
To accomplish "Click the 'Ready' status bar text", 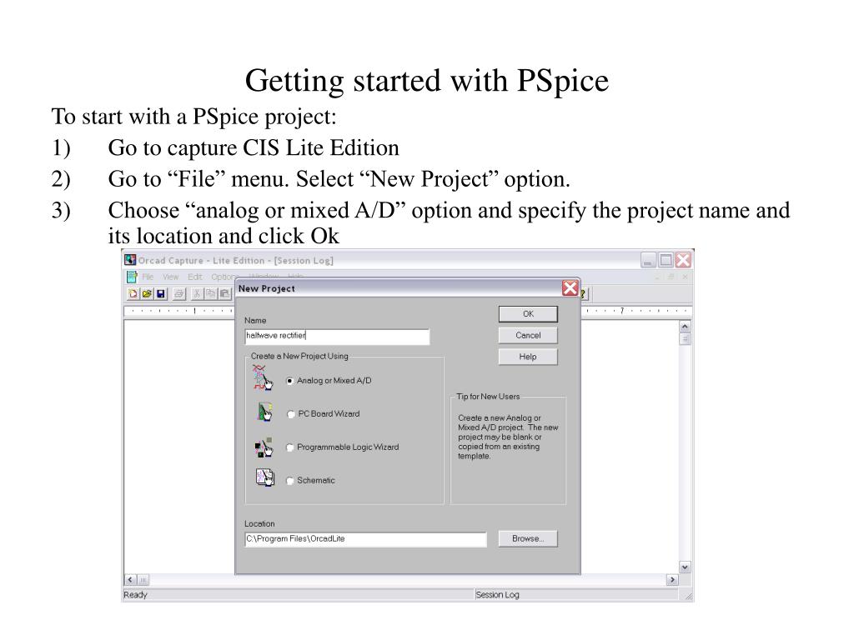I will [x=135, y=595].
